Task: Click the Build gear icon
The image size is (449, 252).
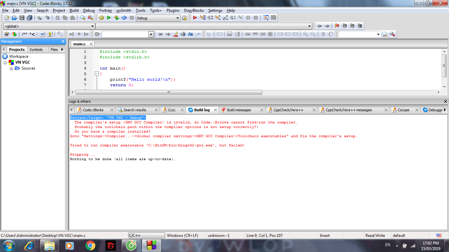Action: 101,18
